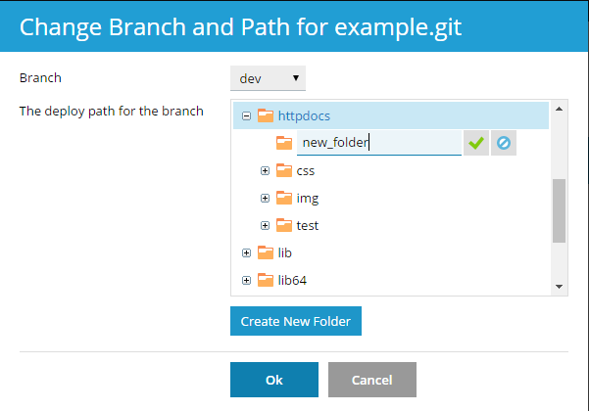The image size is (589, 411).
Task: Cancel folder creation with blue circle icon
Action: (503, 143)
